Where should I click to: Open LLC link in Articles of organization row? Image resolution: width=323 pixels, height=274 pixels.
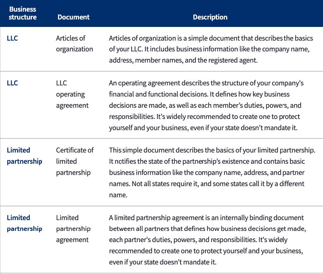point(12,38)
